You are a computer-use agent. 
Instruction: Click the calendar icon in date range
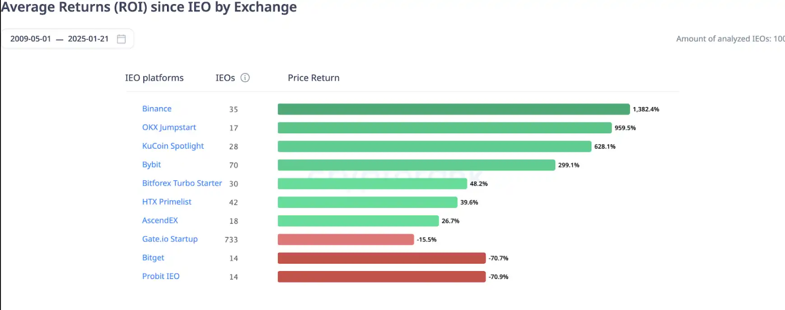click(x=121, y=39)
